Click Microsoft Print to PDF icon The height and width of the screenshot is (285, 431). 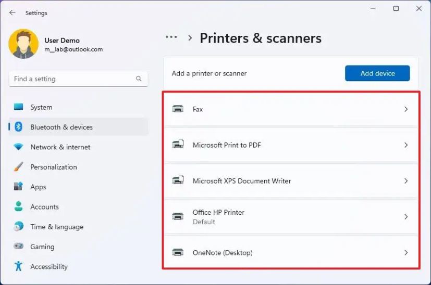coord(178,144)
